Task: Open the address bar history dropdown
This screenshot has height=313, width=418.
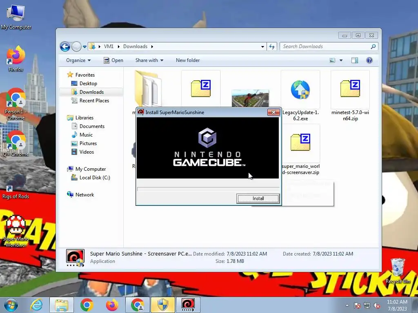Action: [x=262, y=46]
